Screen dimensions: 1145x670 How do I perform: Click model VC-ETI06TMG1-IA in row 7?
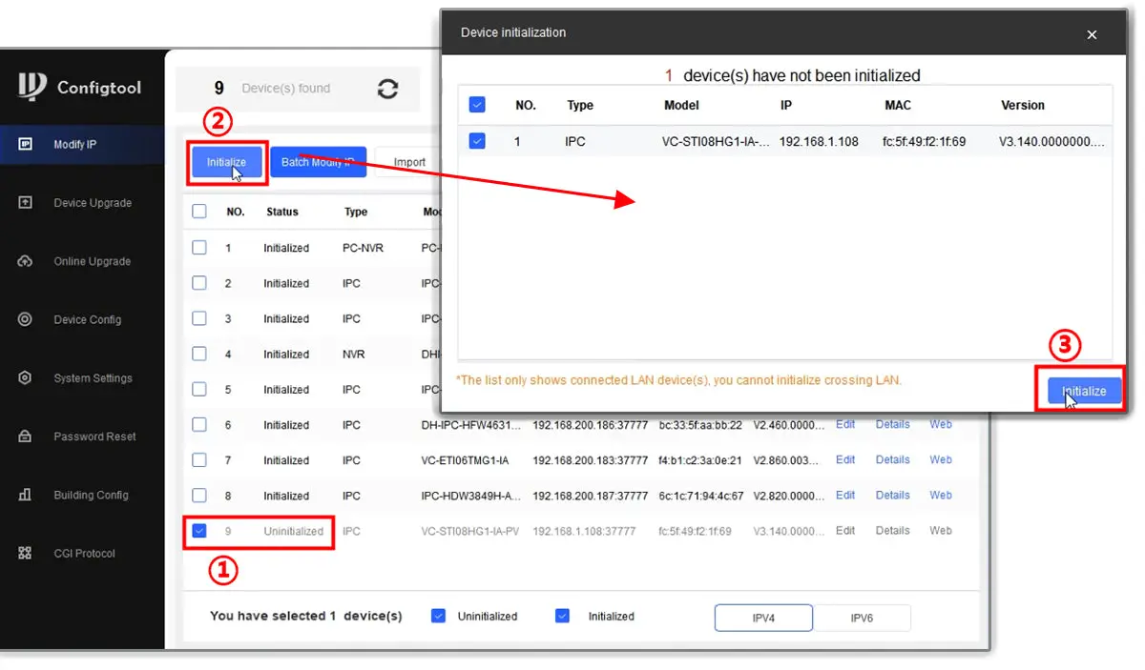point(465,460)
